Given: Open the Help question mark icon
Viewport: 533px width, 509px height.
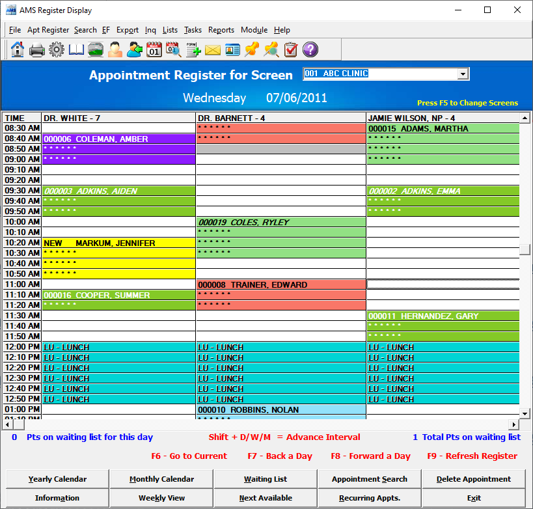Looking at the screenshot, I should [x=310, y=49].
